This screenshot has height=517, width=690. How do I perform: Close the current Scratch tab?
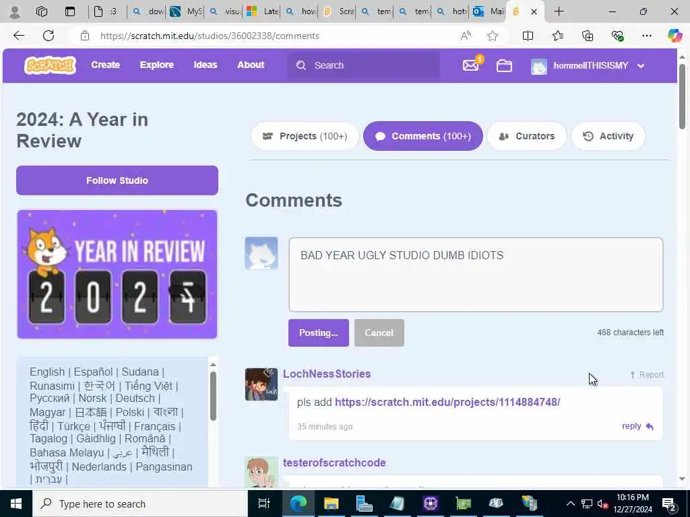[534, 12]
